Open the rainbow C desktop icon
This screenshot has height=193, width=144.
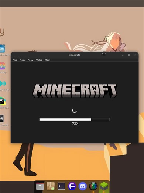(3, 66)
